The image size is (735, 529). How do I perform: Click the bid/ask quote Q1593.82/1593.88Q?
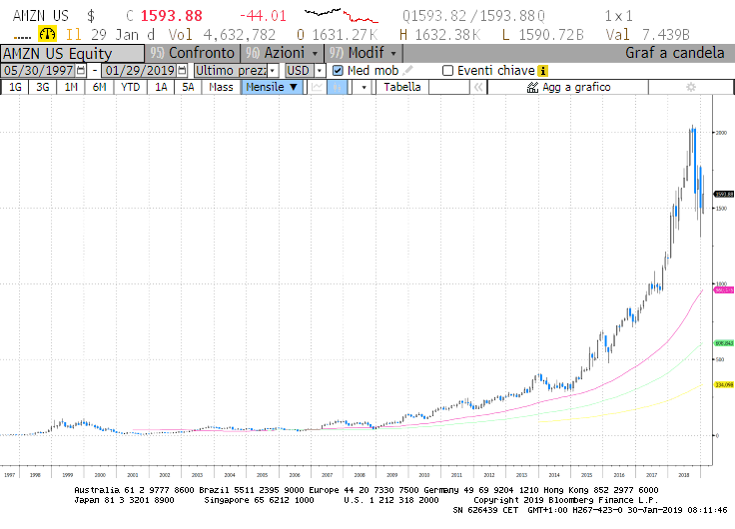coord(473,16)
